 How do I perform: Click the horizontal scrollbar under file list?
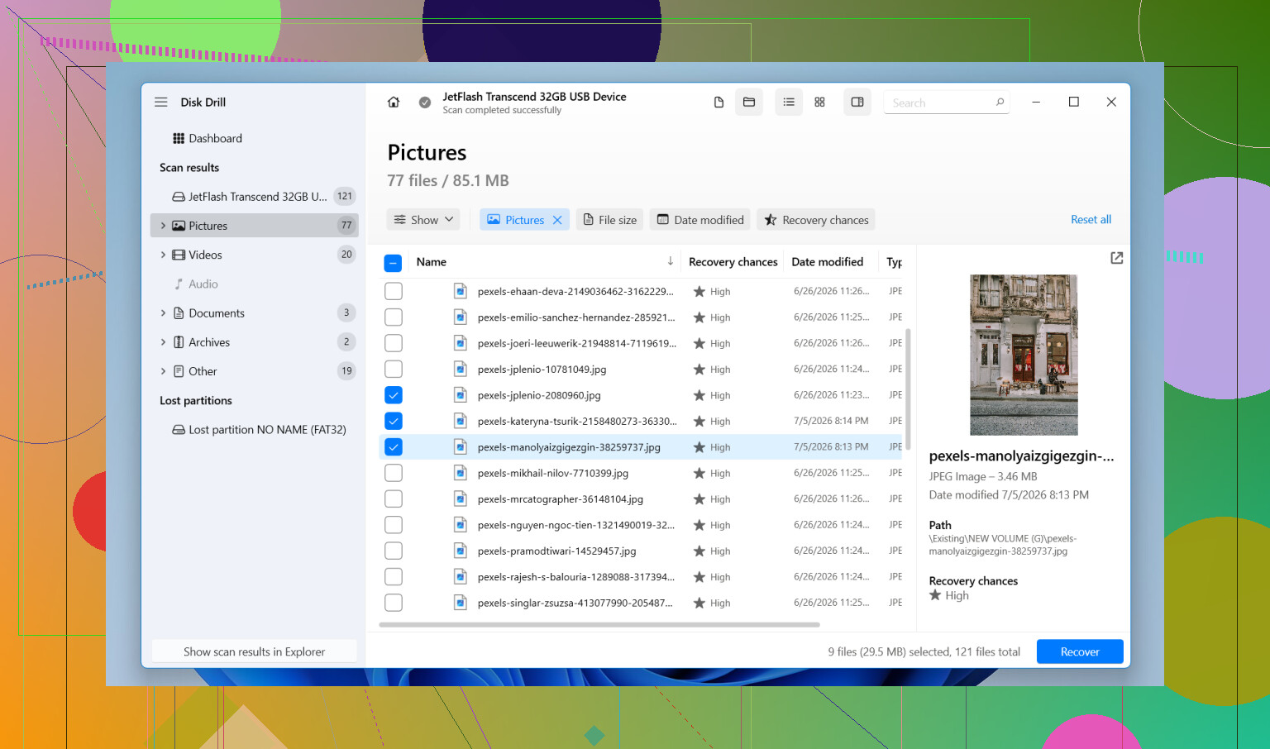[599, 625]
